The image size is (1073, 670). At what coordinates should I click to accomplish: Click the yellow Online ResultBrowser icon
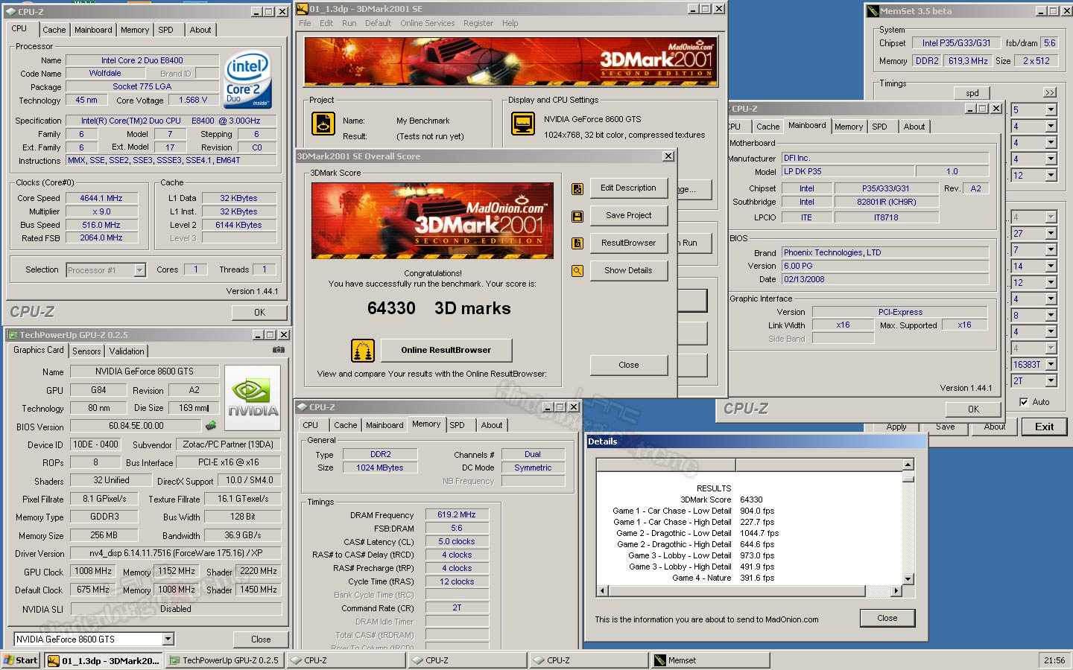(x=362, y=350)
